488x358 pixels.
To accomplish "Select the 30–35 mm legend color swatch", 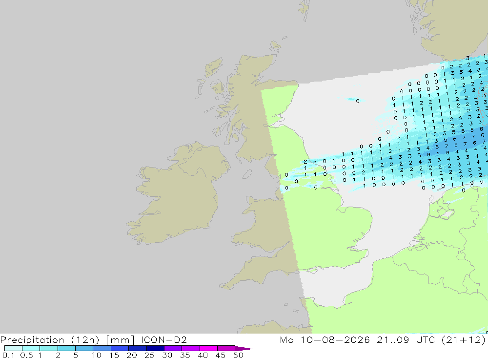I will (173, 348).
